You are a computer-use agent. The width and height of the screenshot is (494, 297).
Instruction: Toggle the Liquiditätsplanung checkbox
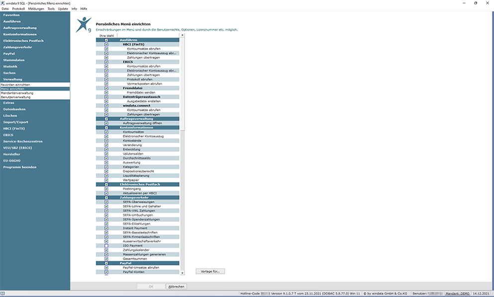point(106,176)
